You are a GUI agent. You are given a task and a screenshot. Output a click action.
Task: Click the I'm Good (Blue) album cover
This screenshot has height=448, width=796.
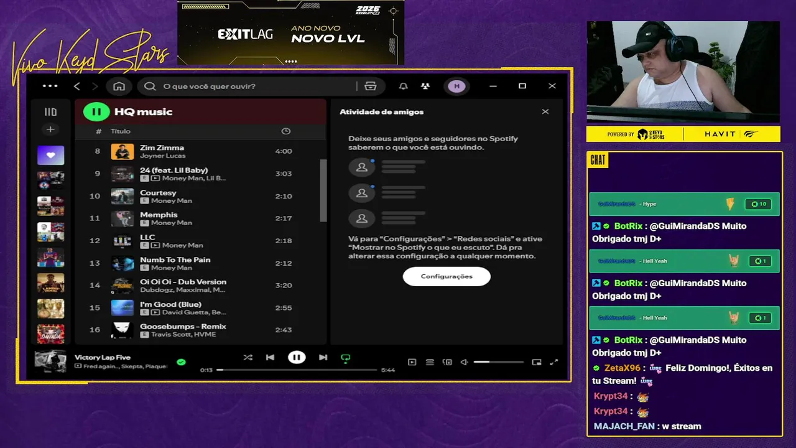point(123,308)
